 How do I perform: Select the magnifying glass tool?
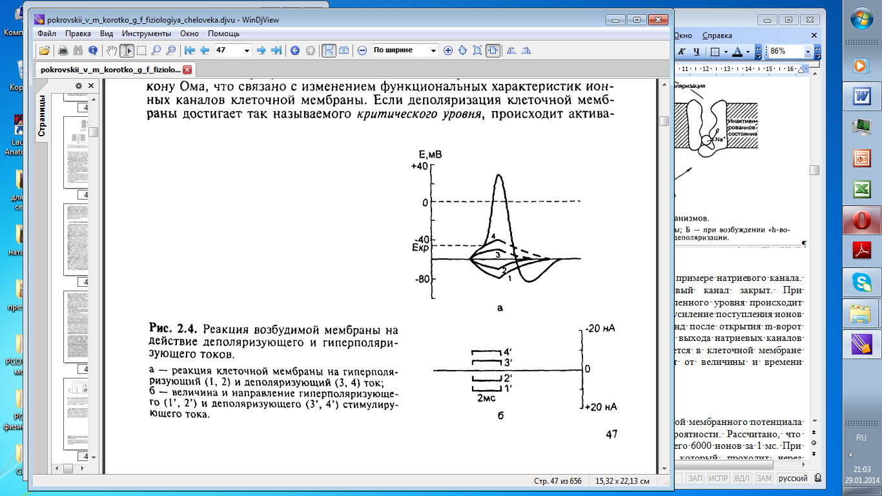tap(156, 50)
